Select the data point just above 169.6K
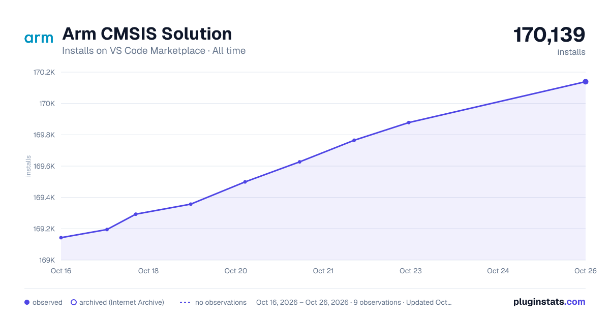Image resolution: width=610 pixels, height=320 pixels. (x=299, y=162)
